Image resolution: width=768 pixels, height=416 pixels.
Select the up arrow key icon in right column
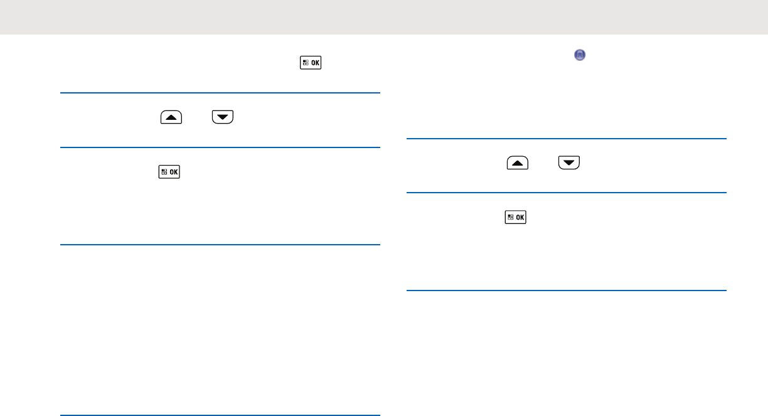[x=518, y=164]
